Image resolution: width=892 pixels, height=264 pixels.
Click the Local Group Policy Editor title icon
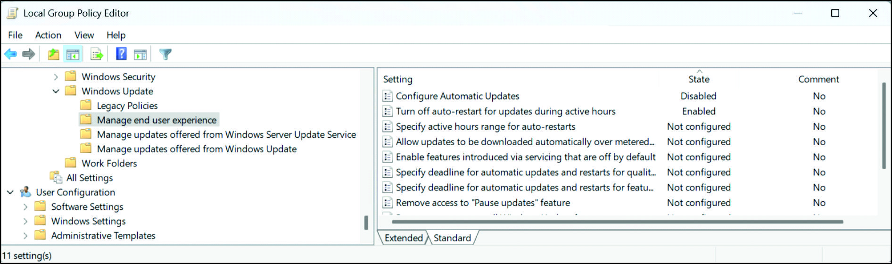click(x=12, y=13)
